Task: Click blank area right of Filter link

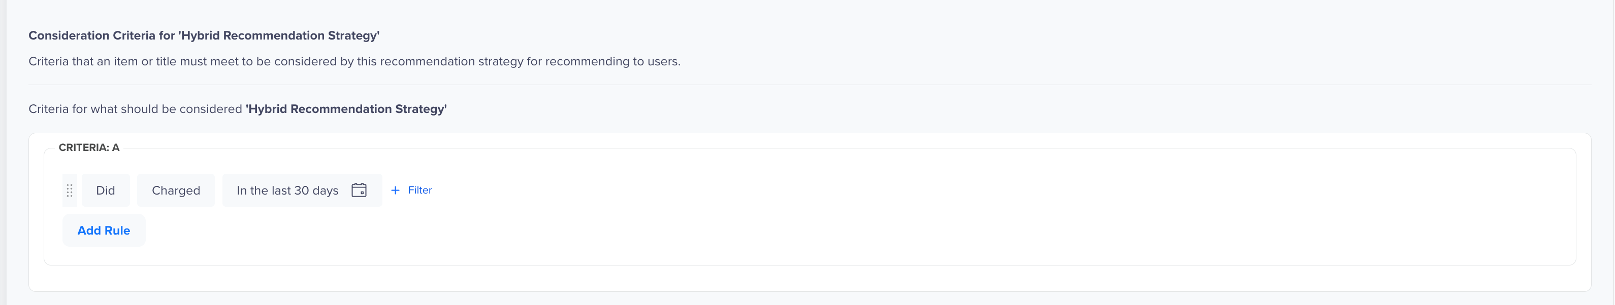Action: (x=941, y=190)
